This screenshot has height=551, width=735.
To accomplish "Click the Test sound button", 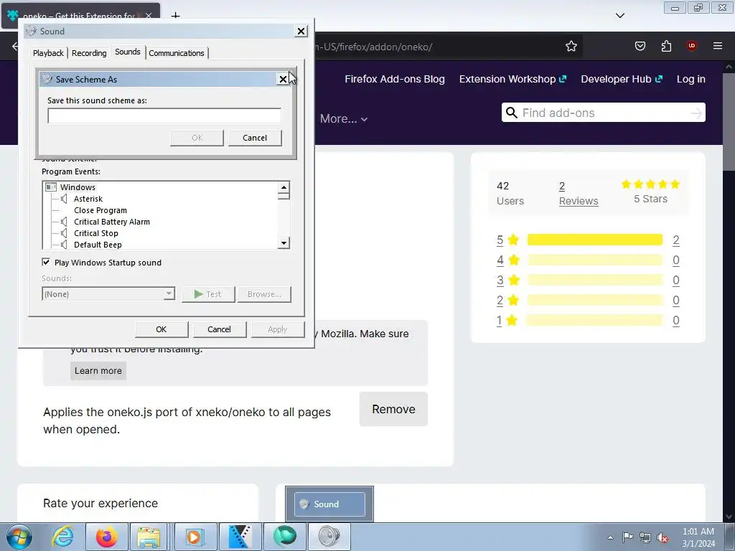I will [x=208, y=293].
